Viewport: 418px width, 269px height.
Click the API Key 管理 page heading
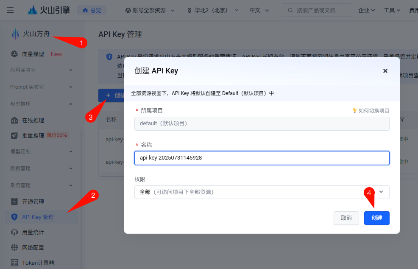(x=120, y=34)
